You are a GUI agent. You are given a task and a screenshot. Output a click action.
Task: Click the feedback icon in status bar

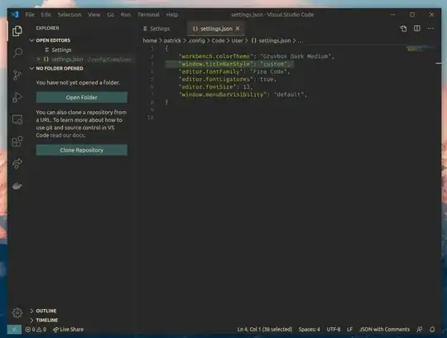419,330
